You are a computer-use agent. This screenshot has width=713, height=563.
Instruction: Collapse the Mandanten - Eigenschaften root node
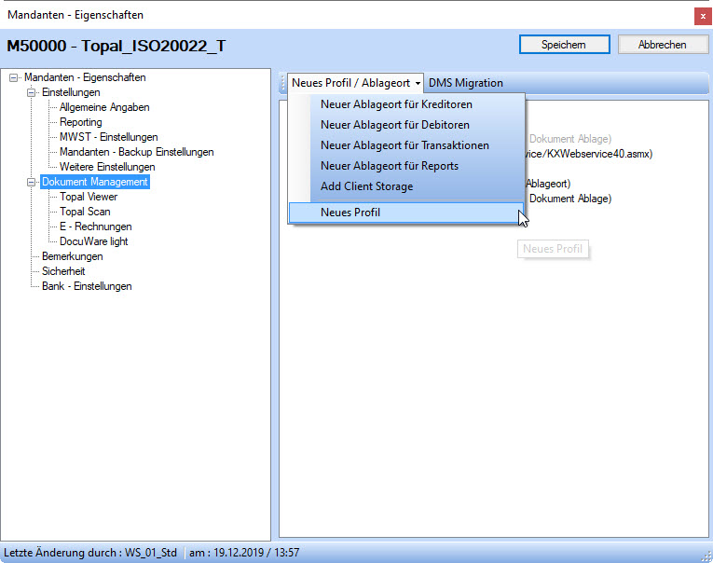pos(14,78)
